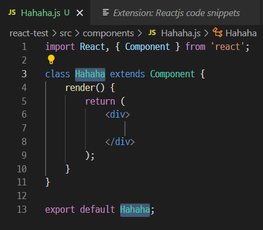Image resolution: width=263 pixels, height=230 pixels.
Task: Click the opening <div> tag
Action: (118, 115)
